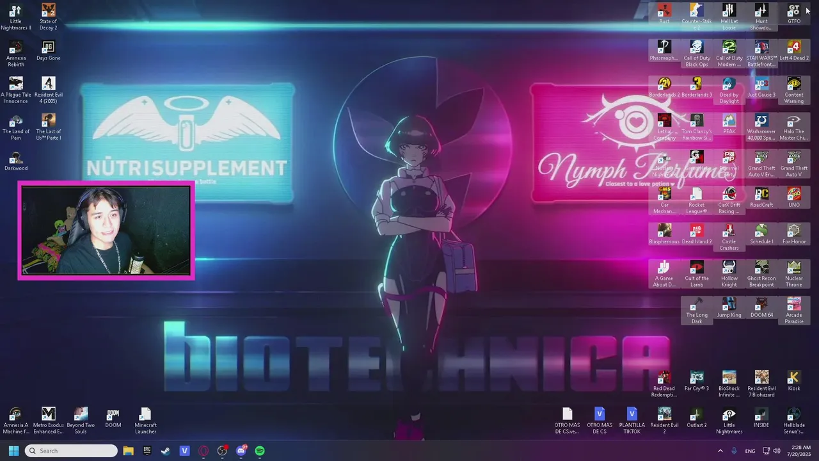Screen dimensions: 819x461
Task: Select A Plague Tale Innocence shortcut
Action: [15, 90]
